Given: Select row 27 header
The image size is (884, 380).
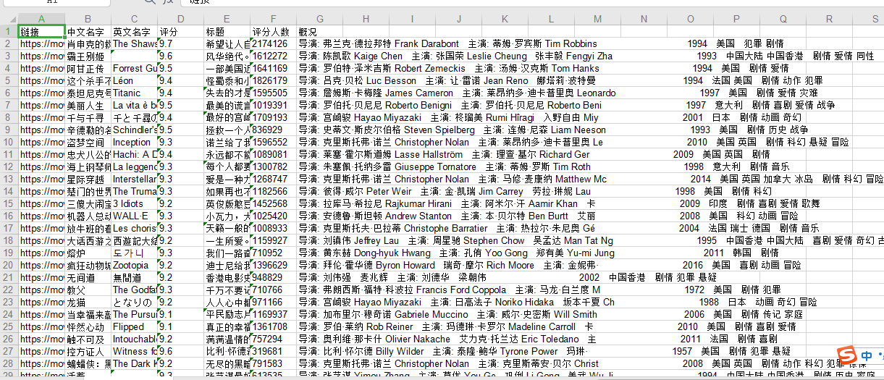Looking at the screenshot, I should [9, 351].
